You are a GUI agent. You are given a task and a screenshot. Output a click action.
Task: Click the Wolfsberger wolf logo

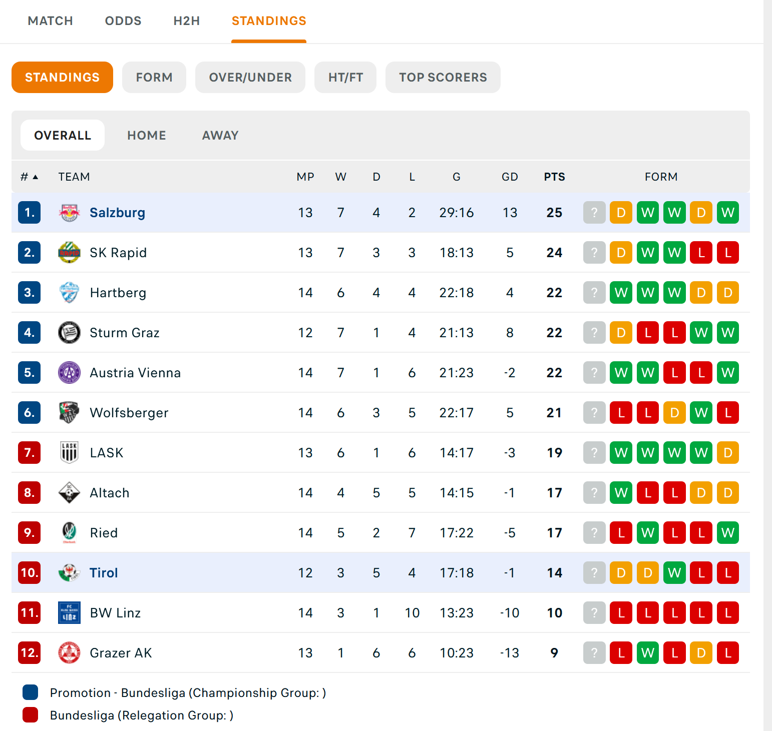click(x=69, y=413)
